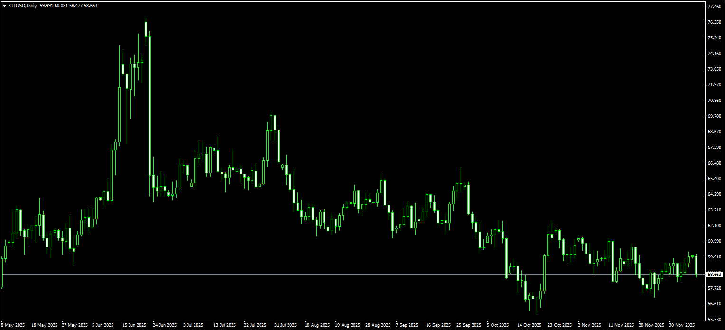Click the 31 Jul 2025 date label
This screenshot has width=725, height=330.
click(x=285, y=325)
